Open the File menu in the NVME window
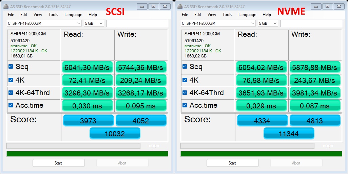Viewport: 348px width, 174px height. [185, 15]
